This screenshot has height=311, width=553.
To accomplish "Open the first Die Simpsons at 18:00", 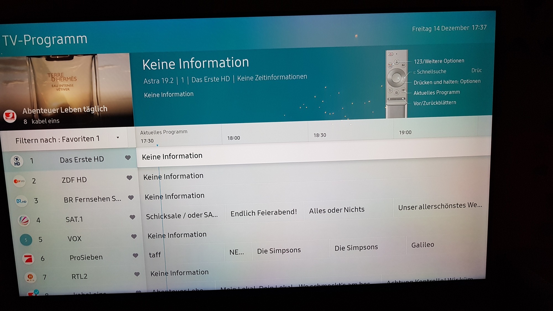I will 290,250.
